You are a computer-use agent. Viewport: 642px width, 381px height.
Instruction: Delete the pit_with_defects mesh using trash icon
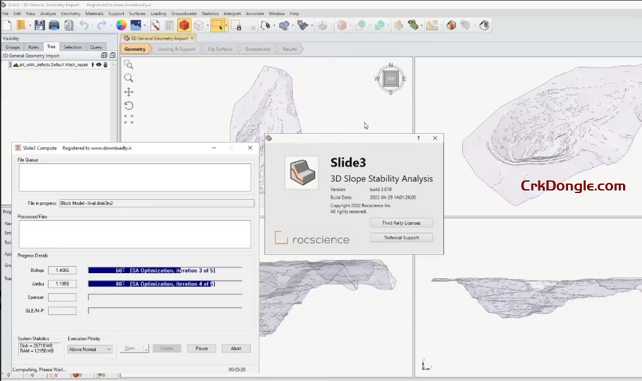[105, 65]
